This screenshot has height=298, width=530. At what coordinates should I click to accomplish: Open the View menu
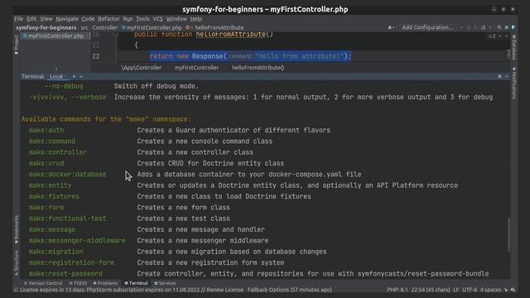(46, 19)
